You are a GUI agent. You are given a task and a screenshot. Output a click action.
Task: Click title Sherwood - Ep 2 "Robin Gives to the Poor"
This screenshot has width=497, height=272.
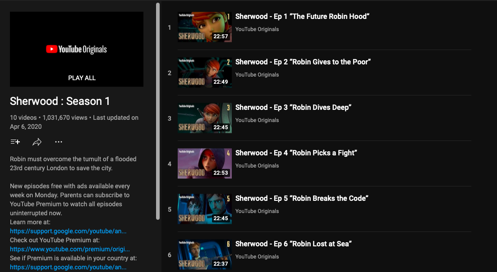[x=303, y=62]
